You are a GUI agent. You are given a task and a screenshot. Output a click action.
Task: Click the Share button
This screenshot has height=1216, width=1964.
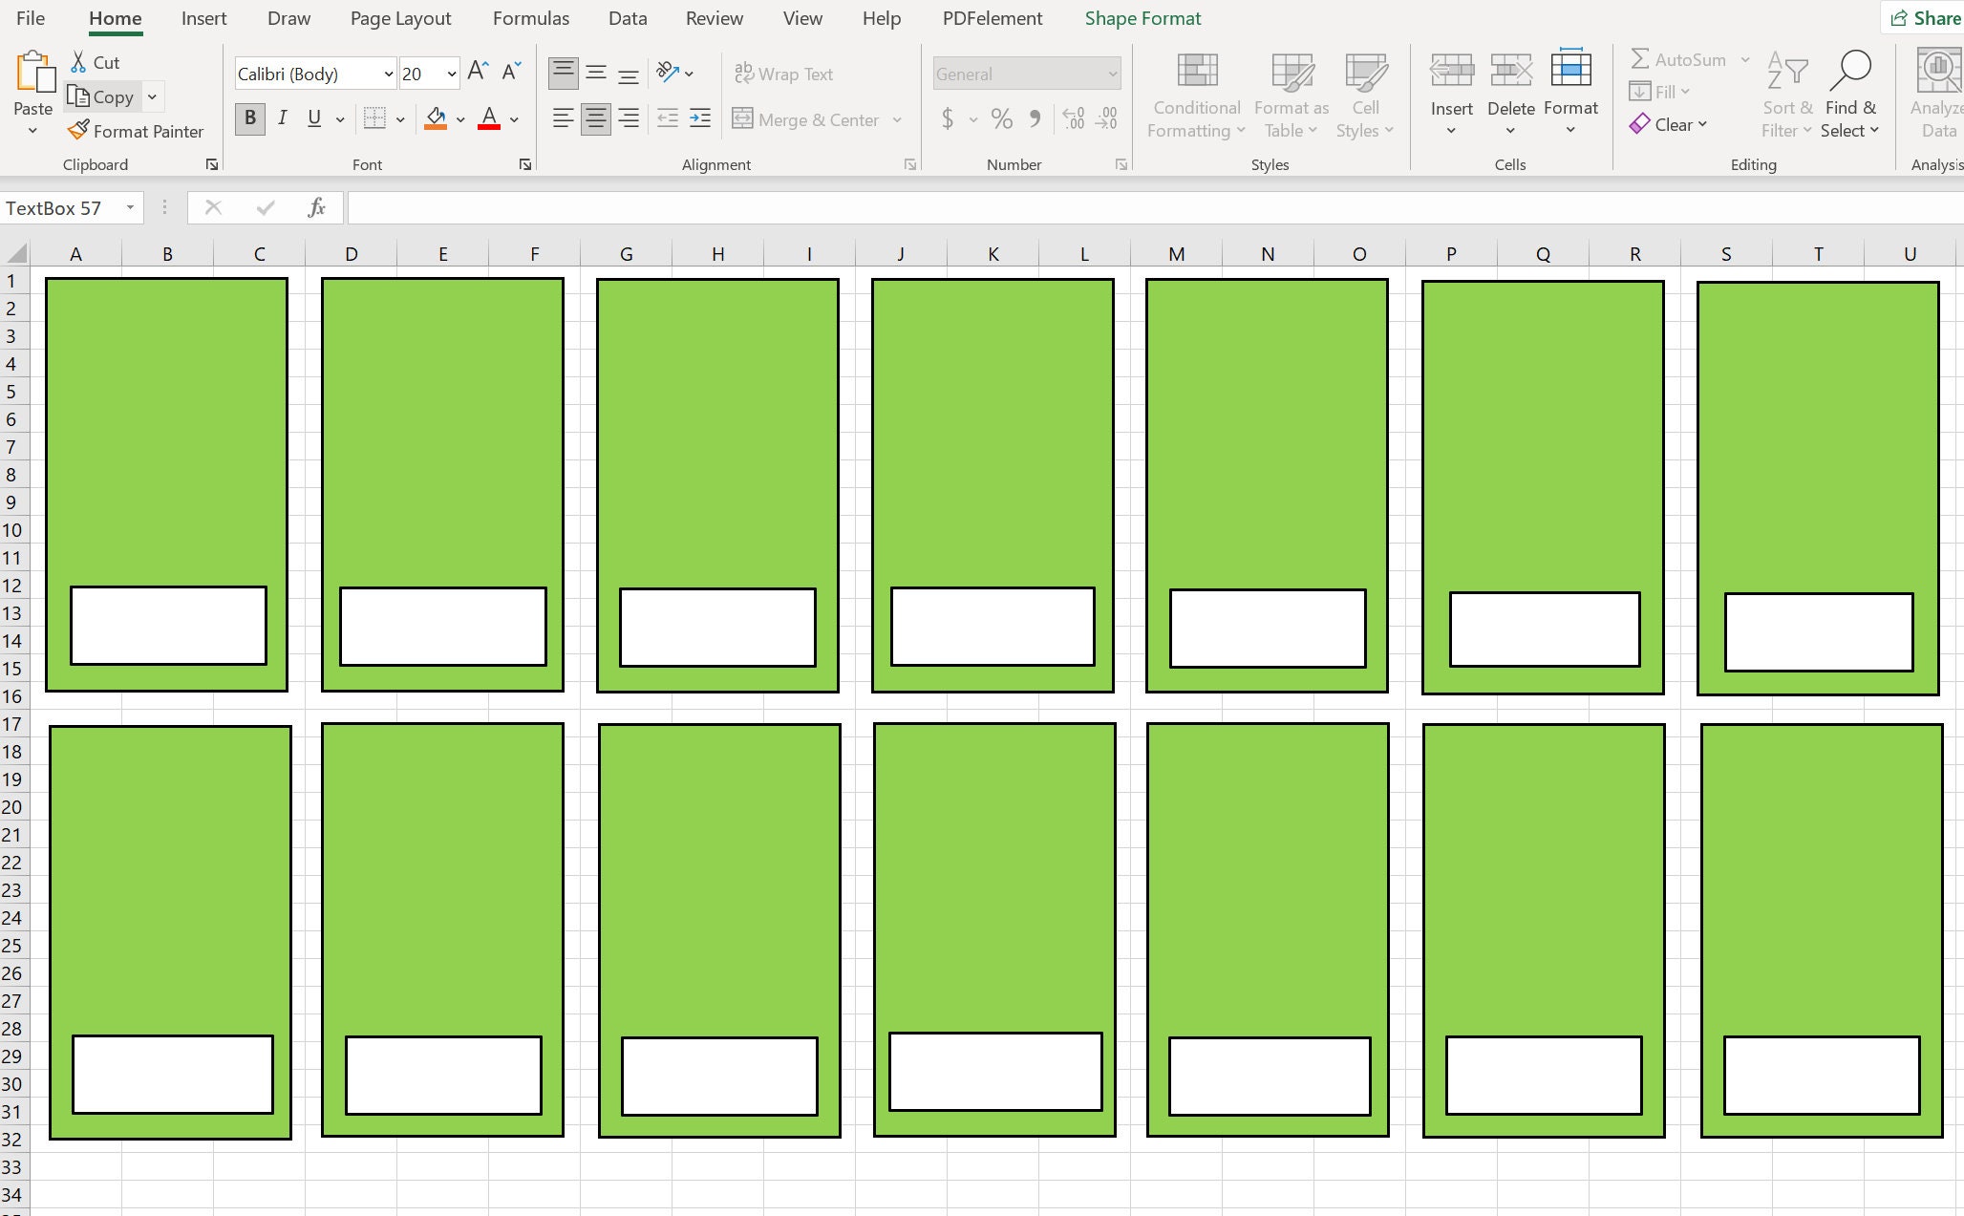tap(1925, 18)
